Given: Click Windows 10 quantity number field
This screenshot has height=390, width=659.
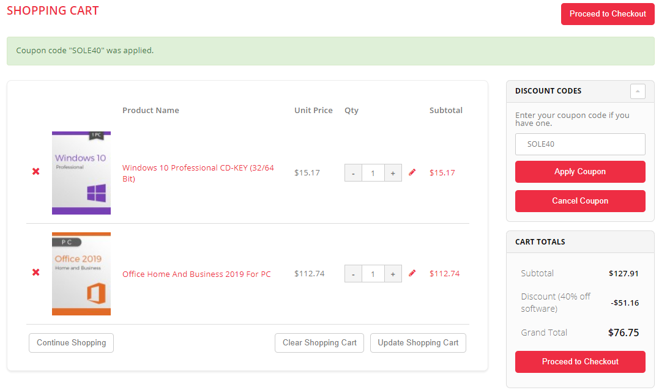Looking at the screenshot, I should [373, 173].
